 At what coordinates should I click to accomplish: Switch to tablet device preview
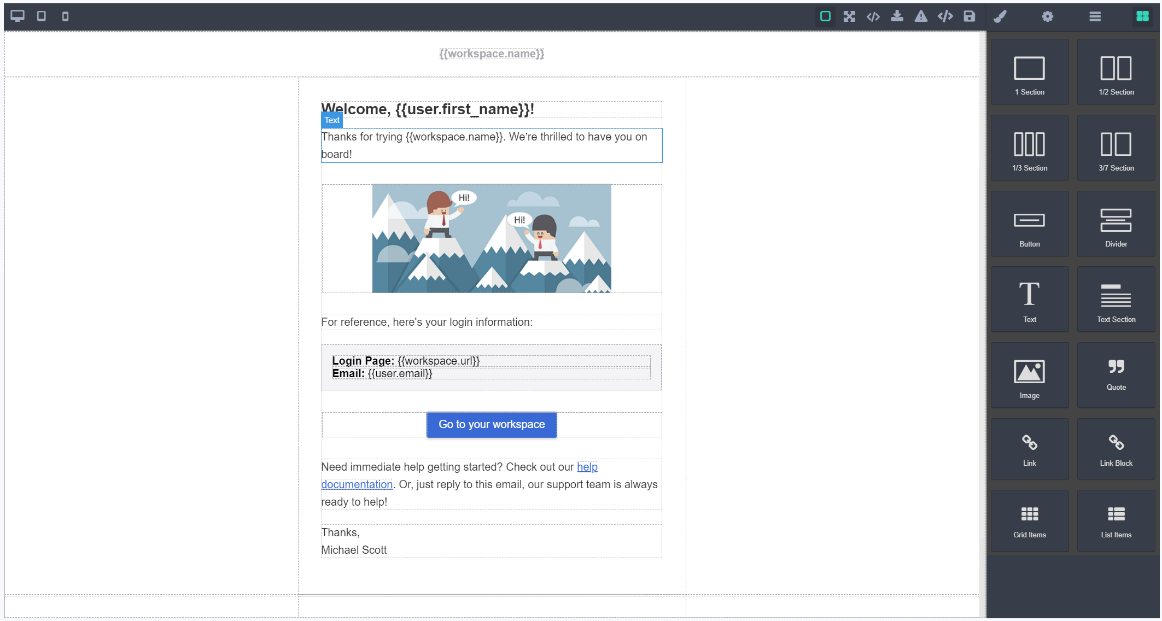tap(41, 16)
